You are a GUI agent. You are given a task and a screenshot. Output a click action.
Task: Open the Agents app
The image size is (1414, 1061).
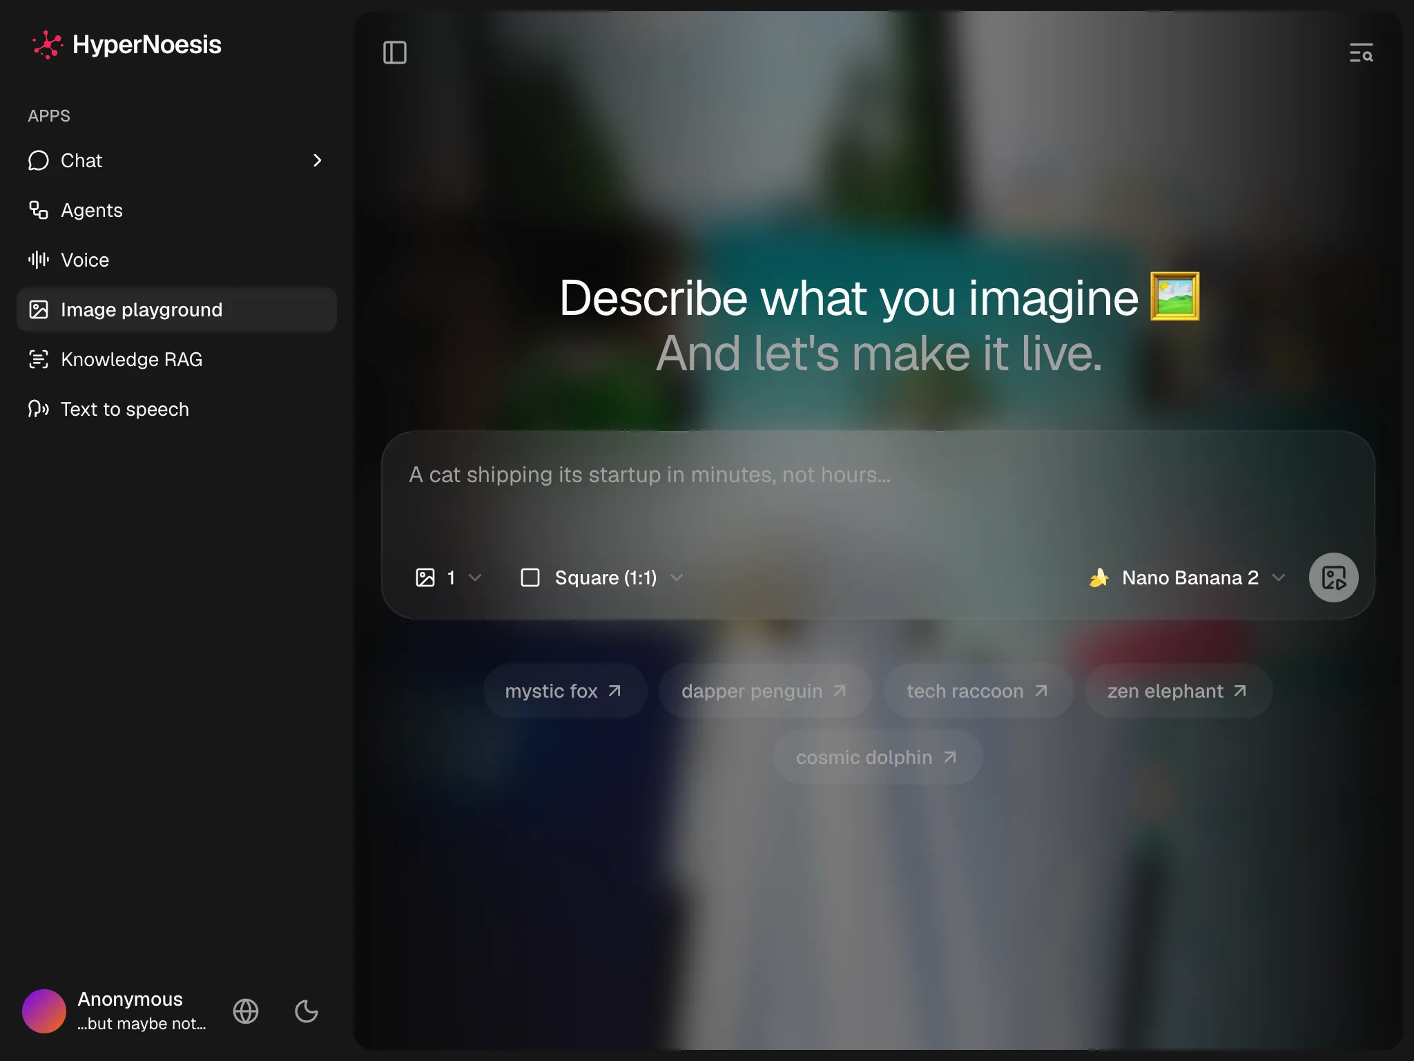tap(177, 210)
